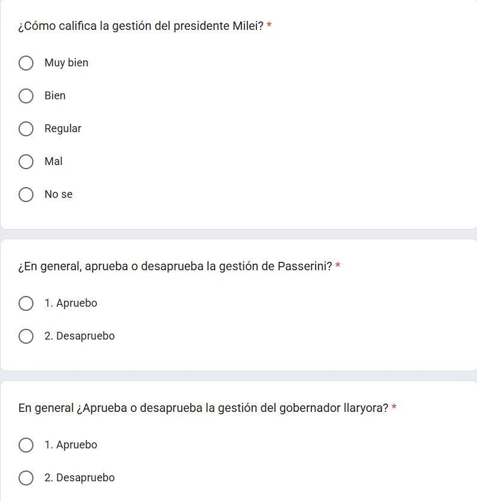Mark '1. Apruebo' radio for gobernador Llaryora
This screenshot has height=501, width=477.
26,445
